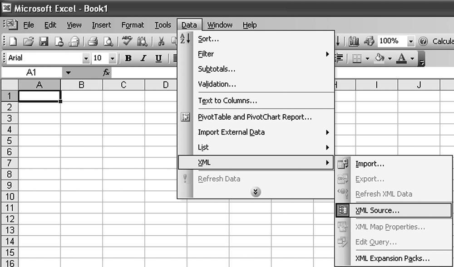The image size is (454, 267).
Task: Click the zoom percentage field 100%
Action: click(x=392, y=41)
